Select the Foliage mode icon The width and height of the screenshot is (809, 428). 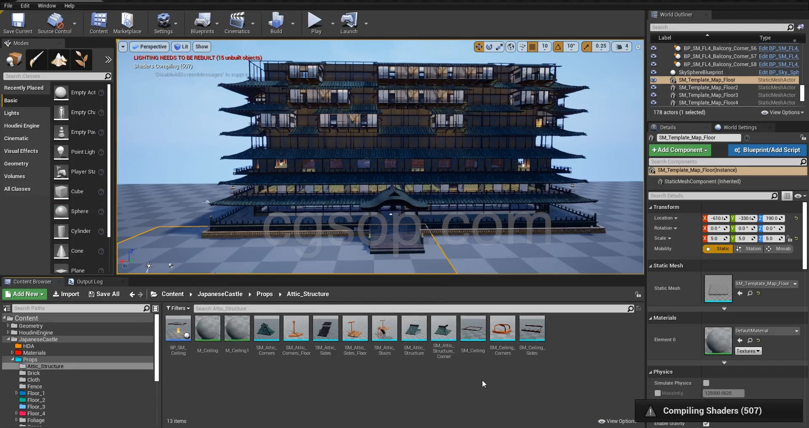[81, 59]
